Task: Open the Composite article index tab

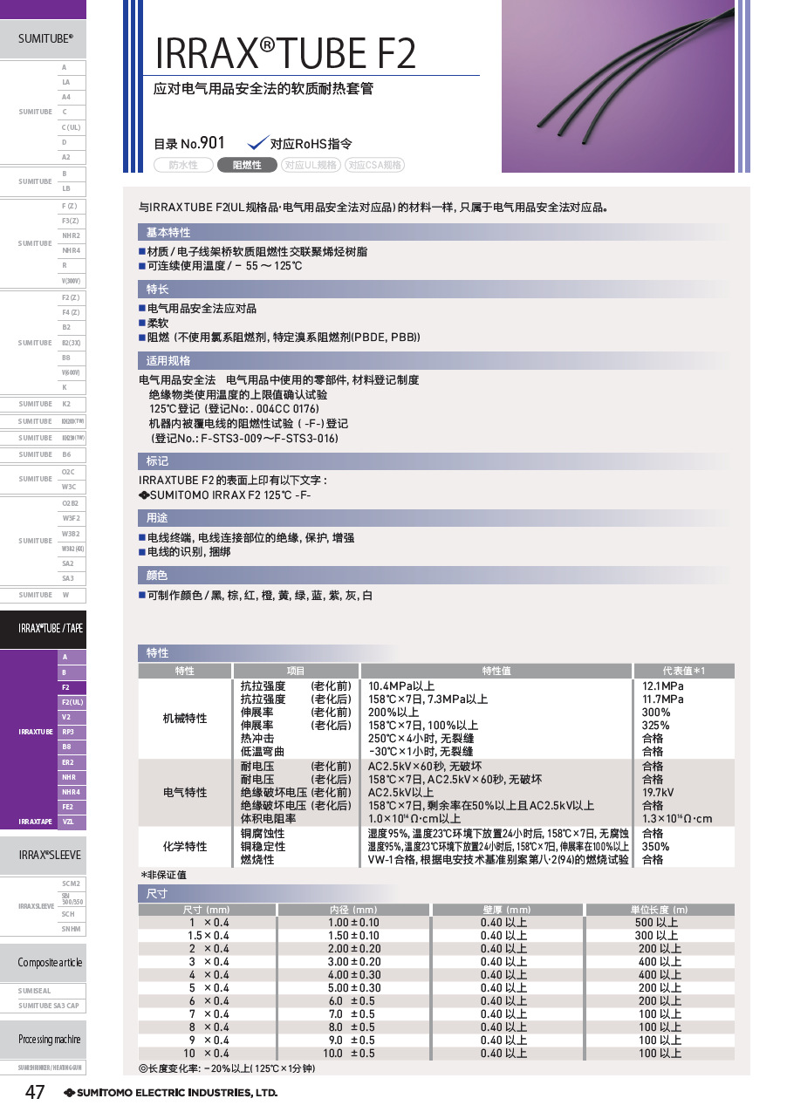Action: pos(44,962)
